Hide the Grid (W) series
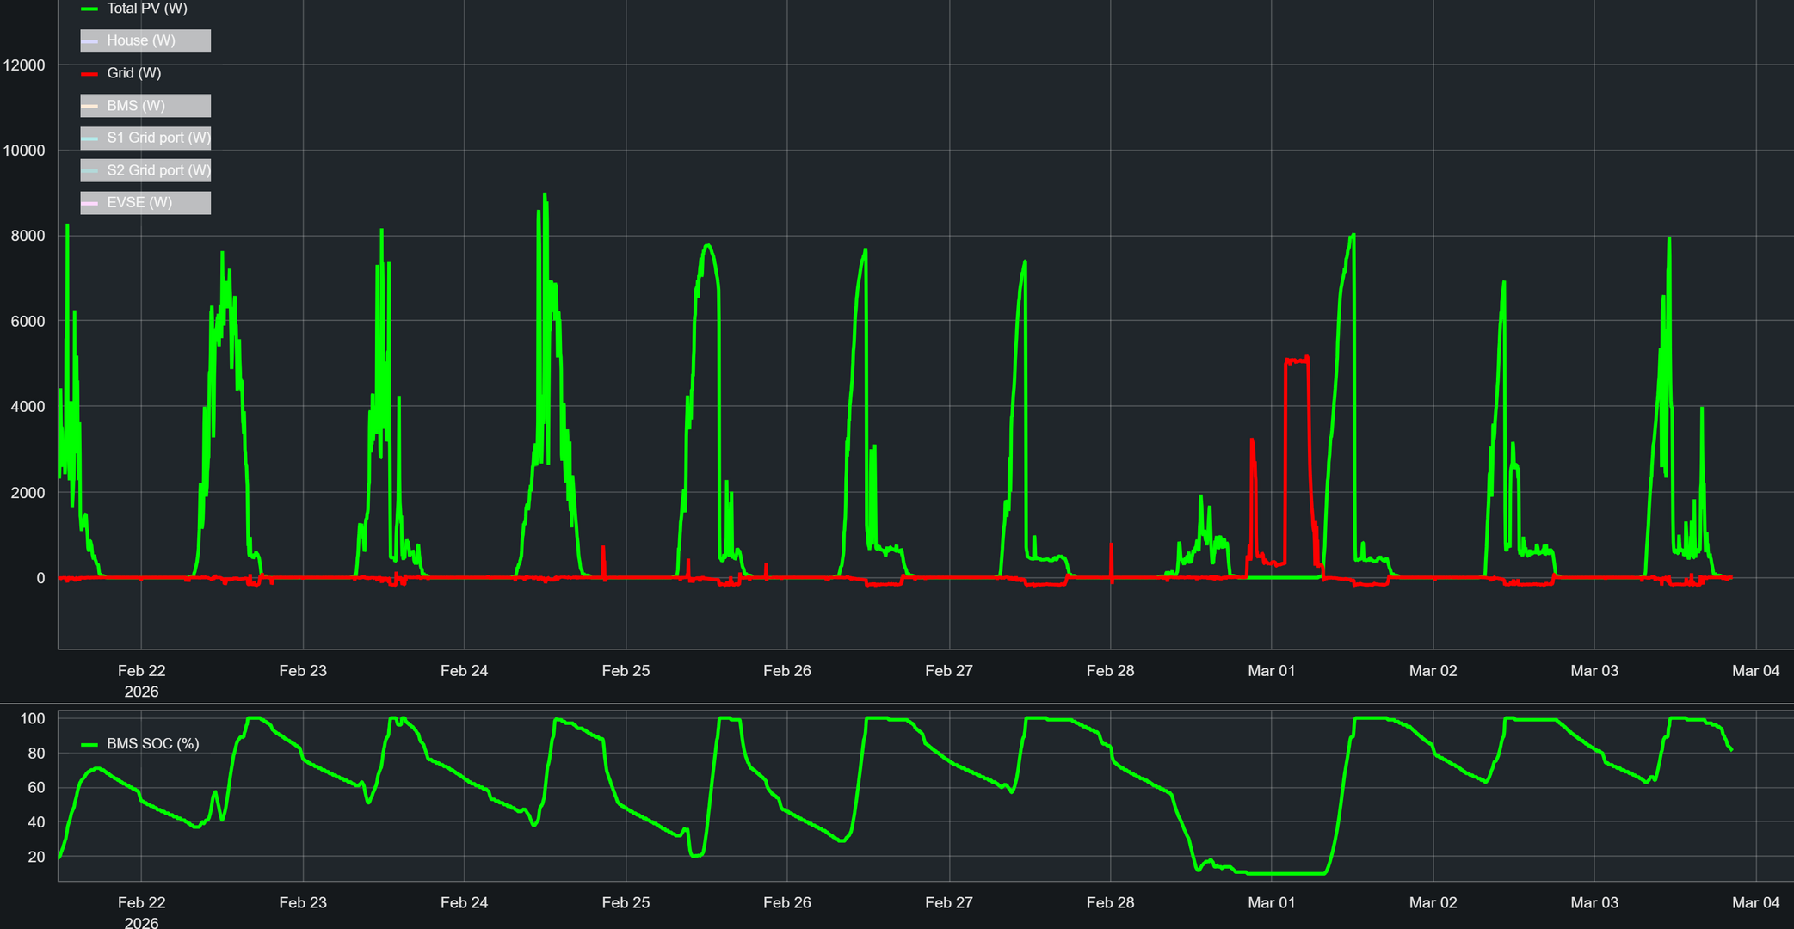Image resolution: width=1794 pixels, height=929 pixels. (x=133, y=73)
